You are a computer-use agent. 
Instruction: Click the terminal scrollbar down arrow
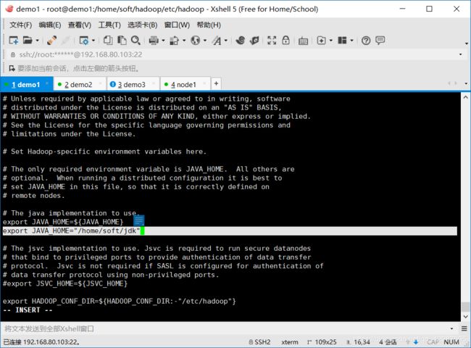click(x=466, y=316)
